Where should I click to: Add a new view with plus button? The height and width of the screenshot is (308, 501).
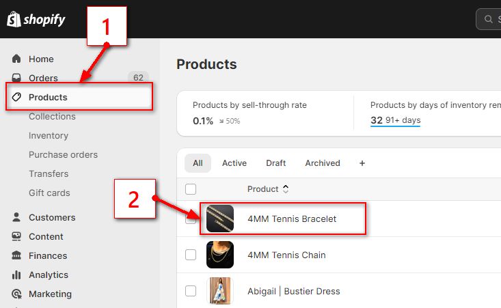[362, 163]
